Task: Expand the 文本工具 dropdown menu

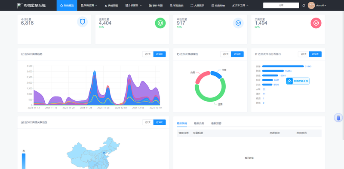Action: 240,6
